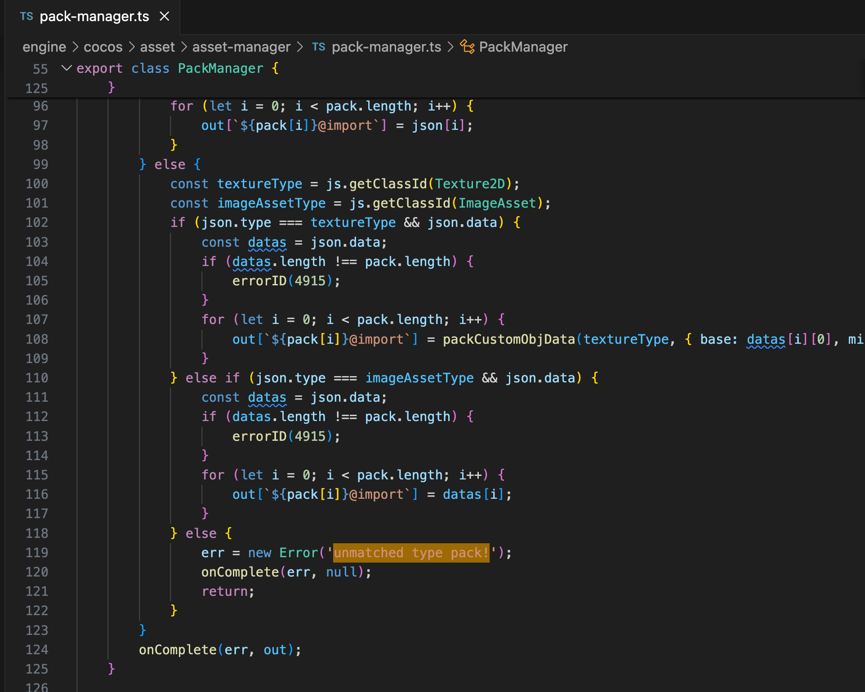Click the TS icon in breadcrumb

click(x=318, y=47)
